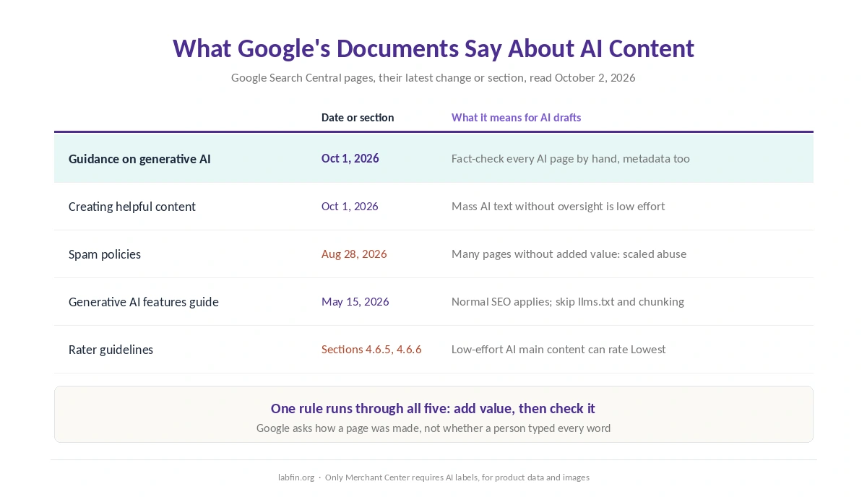Image resolution: width=867 pixels, height=497 pixels.
Task: Click the 'Oct 1, 2026' date beside Guidance on generative AI
Action: (x=350, y=158)
